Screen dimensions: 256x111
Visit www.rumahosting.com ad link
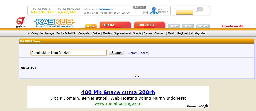(118, 103)
